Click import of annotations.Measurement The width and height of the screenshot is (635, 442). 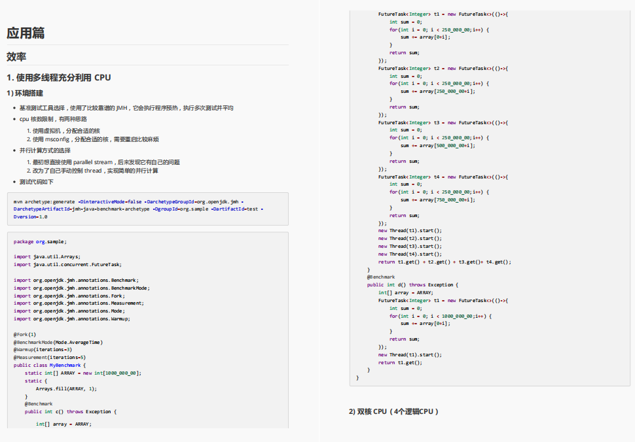(x=79, y=303)
